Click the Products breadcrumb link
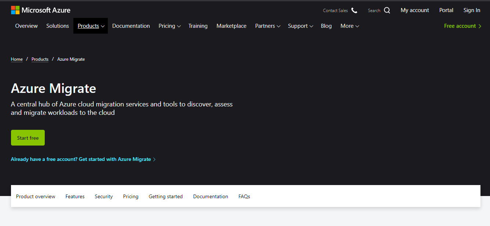Viewport: 490px width, 226px height. coord(40,59)
